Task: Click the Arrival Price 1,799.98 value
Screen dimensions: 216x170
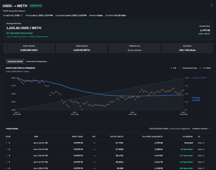Action: 205,30
